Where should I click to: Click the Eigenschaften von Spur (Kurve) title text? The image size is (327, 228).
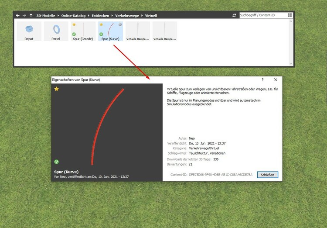76,80
